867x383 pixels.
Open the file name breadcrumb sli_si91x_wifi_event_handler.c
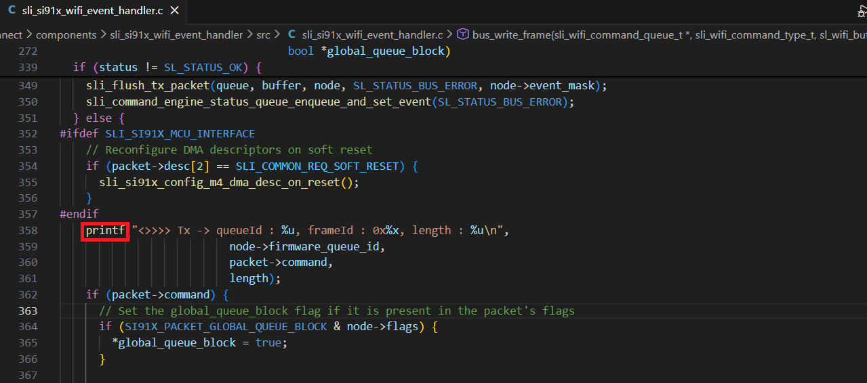point(372,35)
